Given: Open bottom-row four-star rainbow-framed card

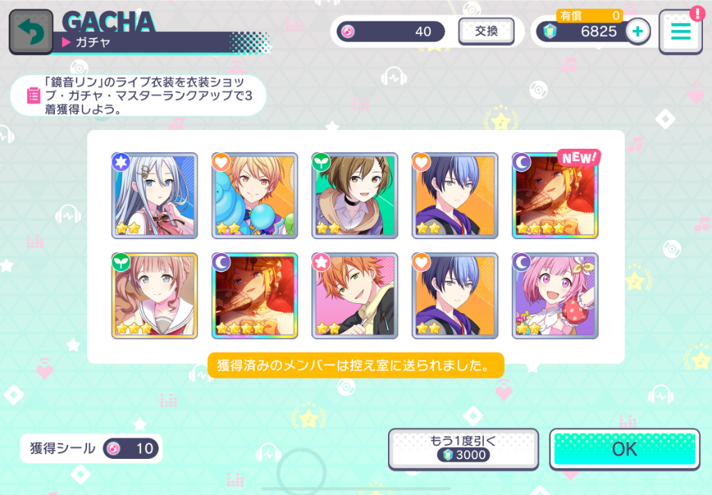Looking at the screenshot, I should [x=254, y=295].
